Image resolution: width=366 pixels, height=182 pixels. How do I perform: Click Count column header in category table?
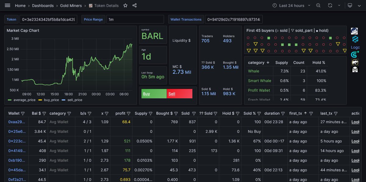click(x=299, y=62)
